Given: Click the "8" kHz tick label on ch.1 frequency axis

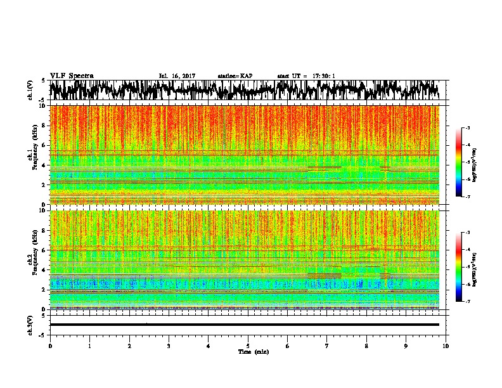Looking at the screenshot, I should [x=44, y=126].
